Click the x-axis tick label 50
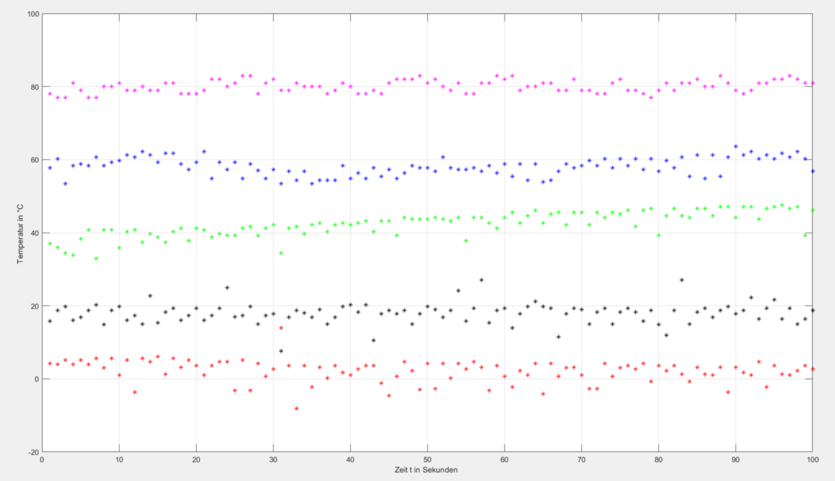This screenshot has height=481, width=835. point(427,459)
